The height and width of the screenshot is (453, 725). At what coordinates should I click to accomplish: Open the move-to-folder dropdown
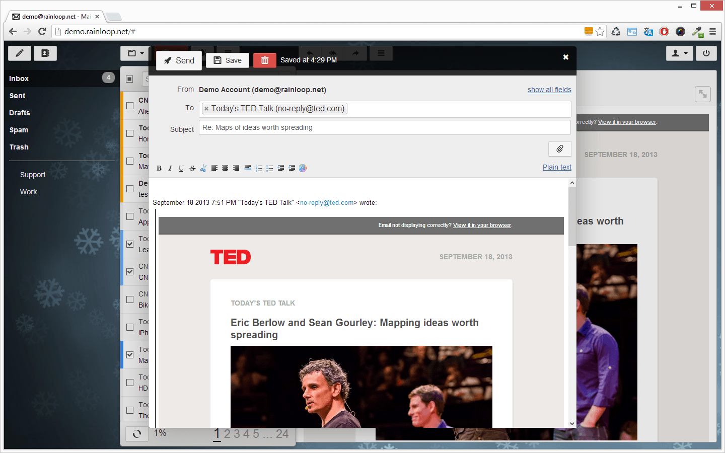(135, 53)
